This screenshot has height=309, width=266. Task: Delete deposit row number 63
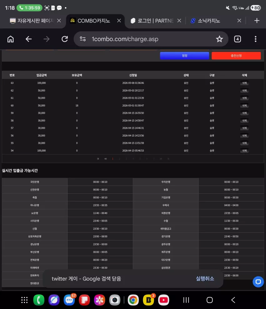click(x=244, y=83)
